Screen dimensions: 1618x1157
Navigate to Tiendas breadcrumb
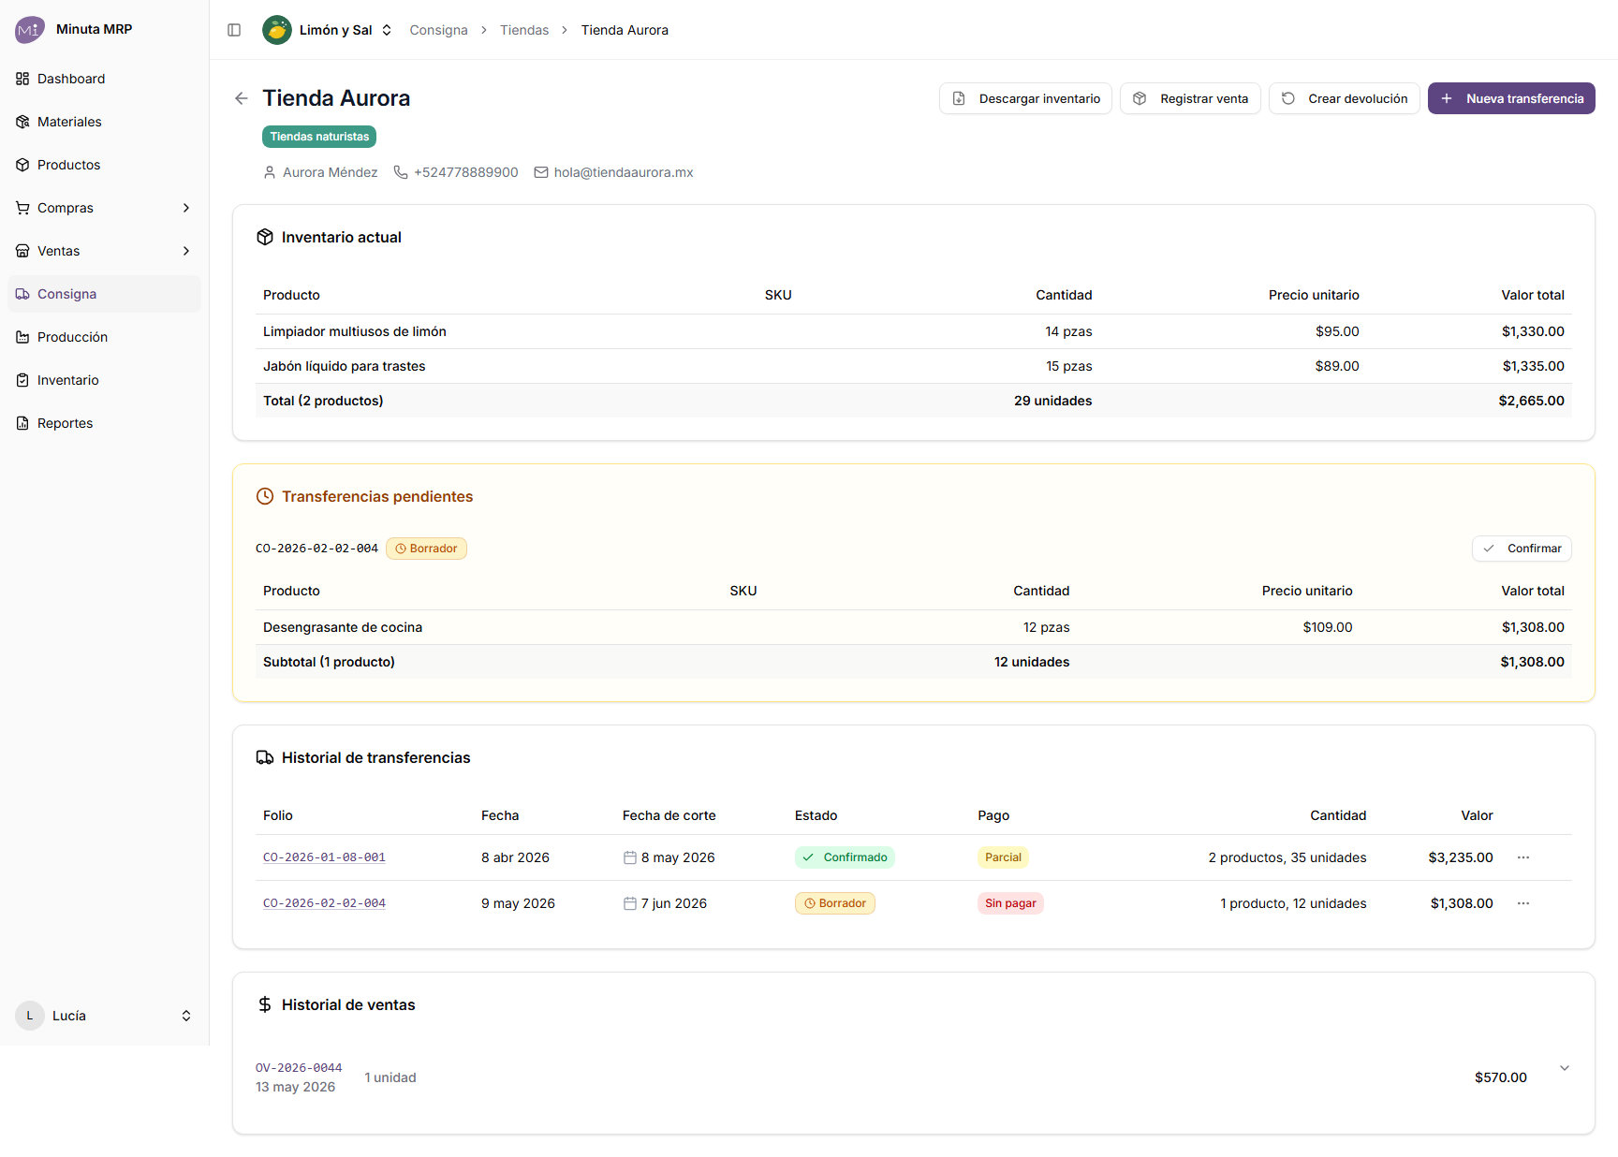524,30
